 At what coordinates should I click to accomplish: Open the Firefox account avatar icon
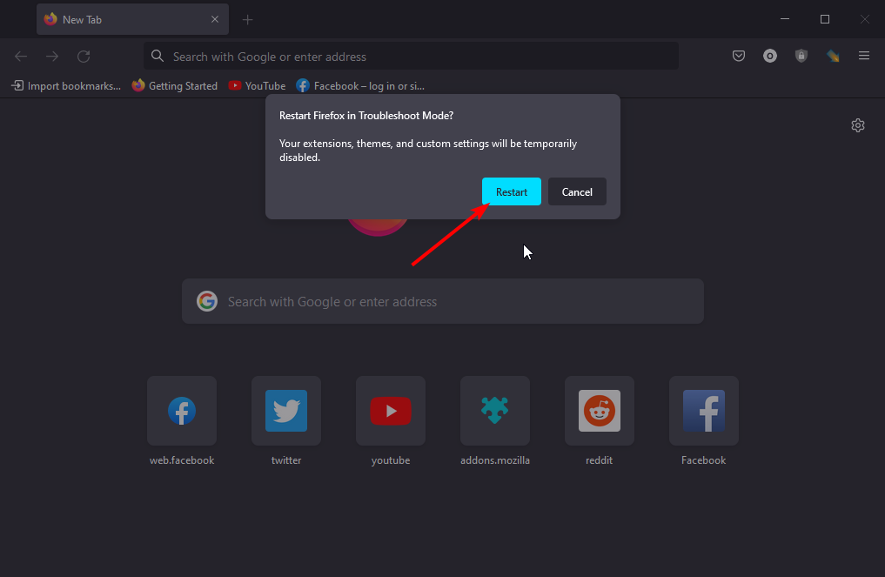[x=770, y=56]
